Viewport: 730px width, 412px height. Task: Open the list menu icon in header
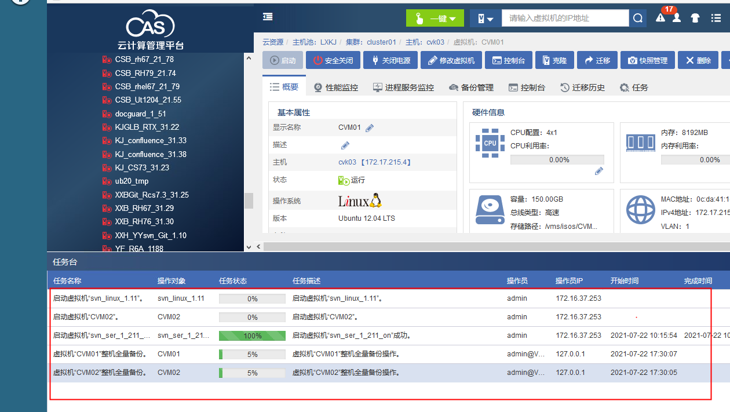tap(716, 18)
